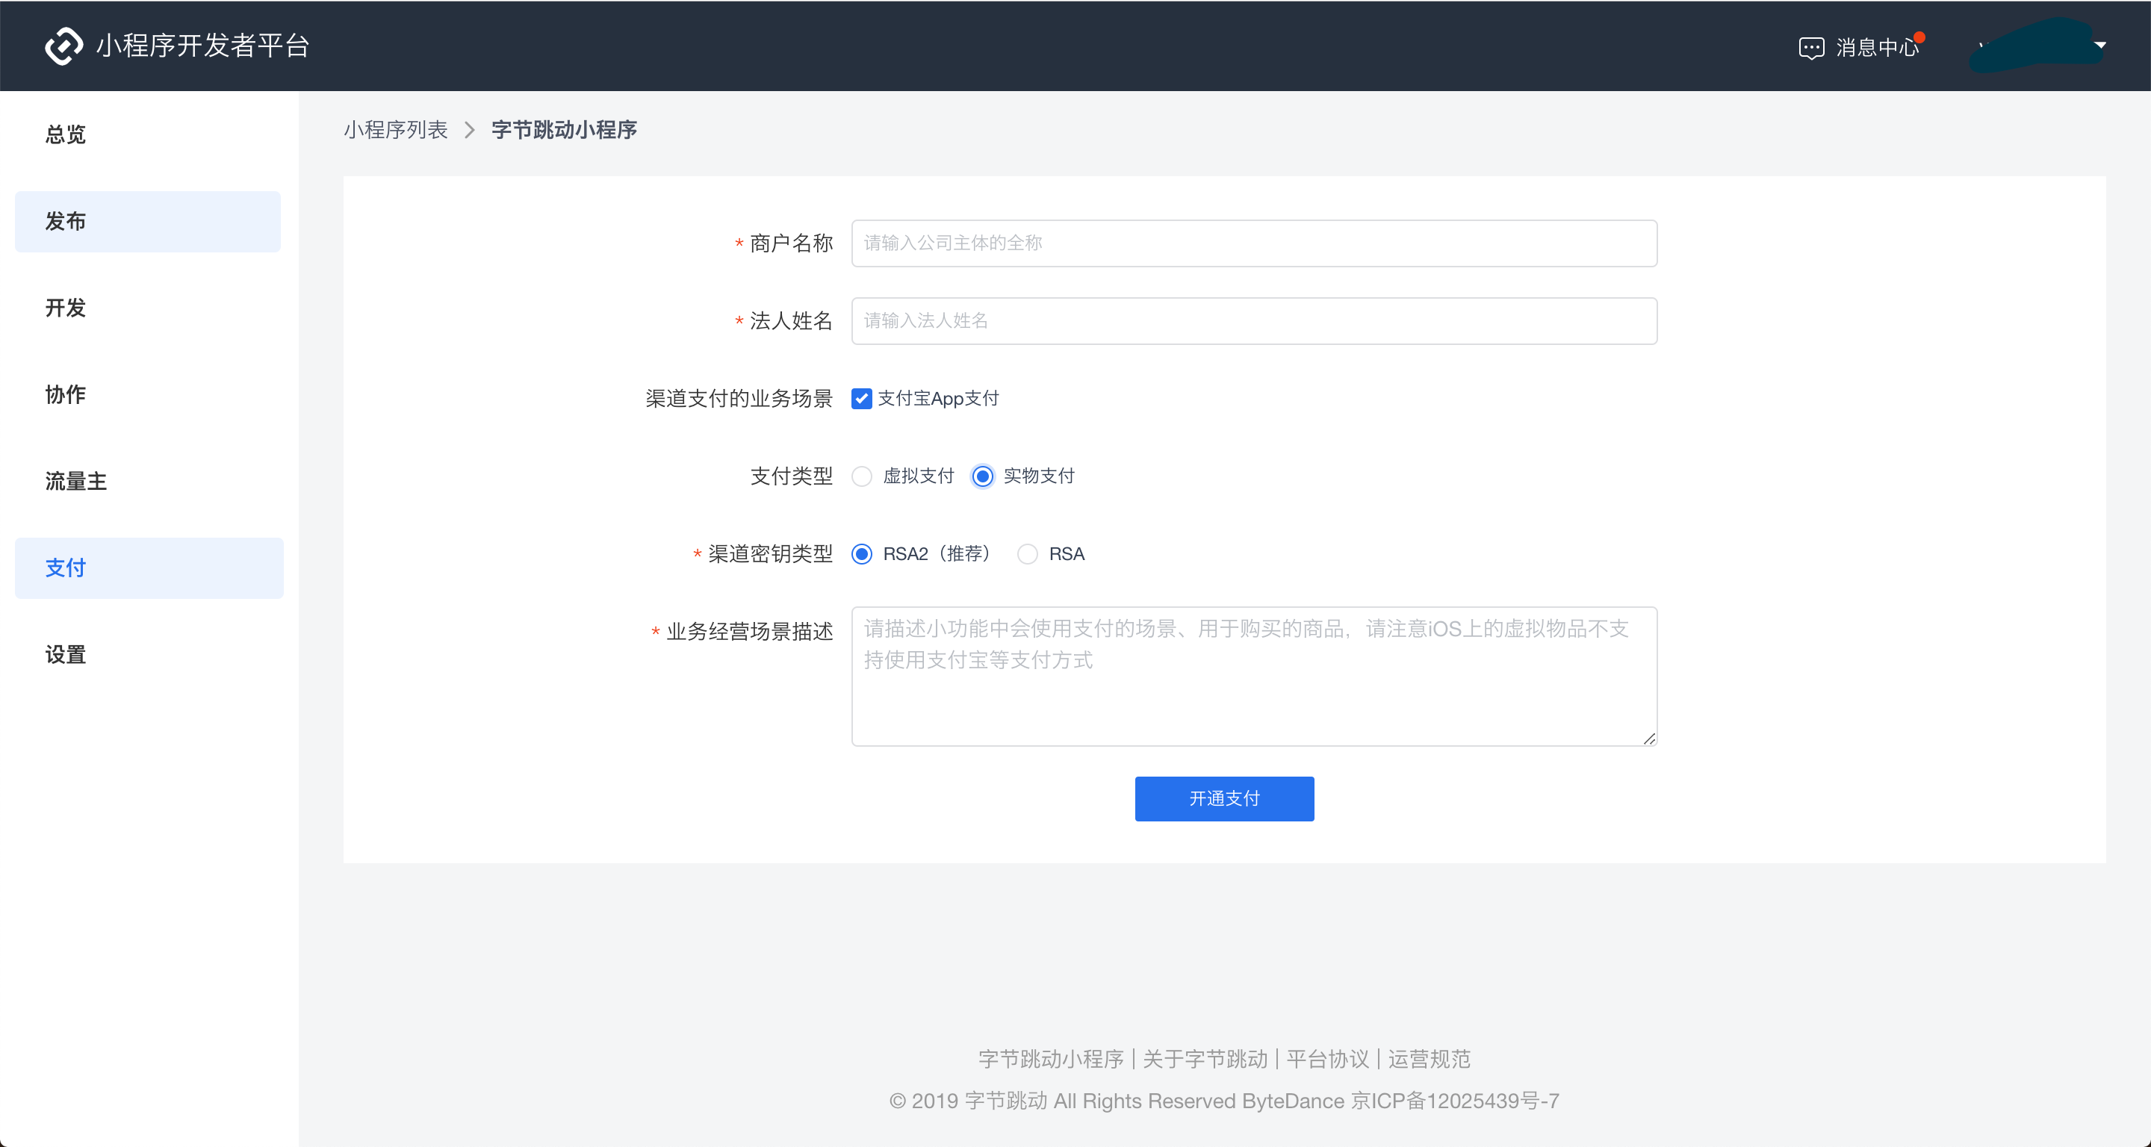Open the 流量主 sidebar section
Viewport: 2151px width, 1147px height.
point(75,482)
